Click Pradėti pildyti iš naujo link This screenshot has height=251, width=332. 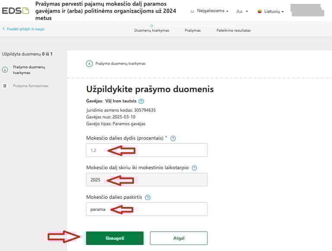pyautogui.click(x=23, y=29)
